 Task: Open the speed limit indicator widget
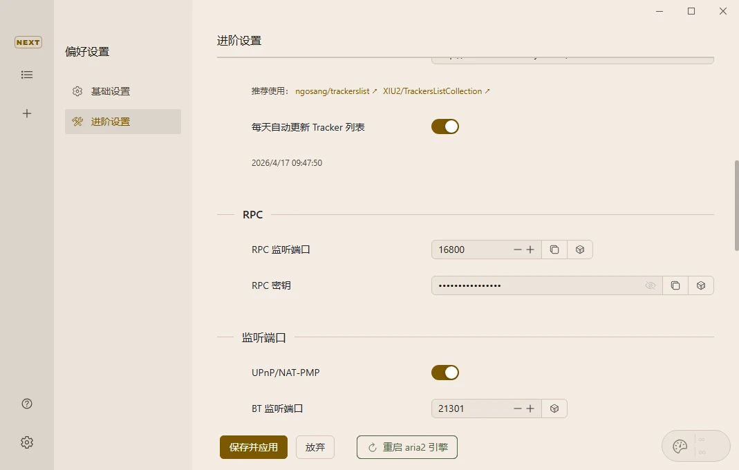[x=695, y=446]
